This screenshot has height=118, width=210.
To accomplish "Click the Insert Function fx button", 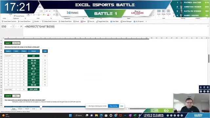I will pos(21,27).
